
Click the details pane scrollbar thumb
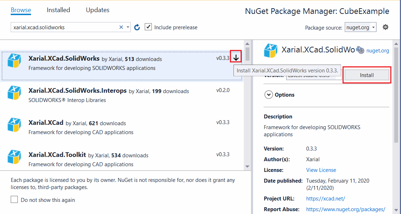(x=396, y=95)
